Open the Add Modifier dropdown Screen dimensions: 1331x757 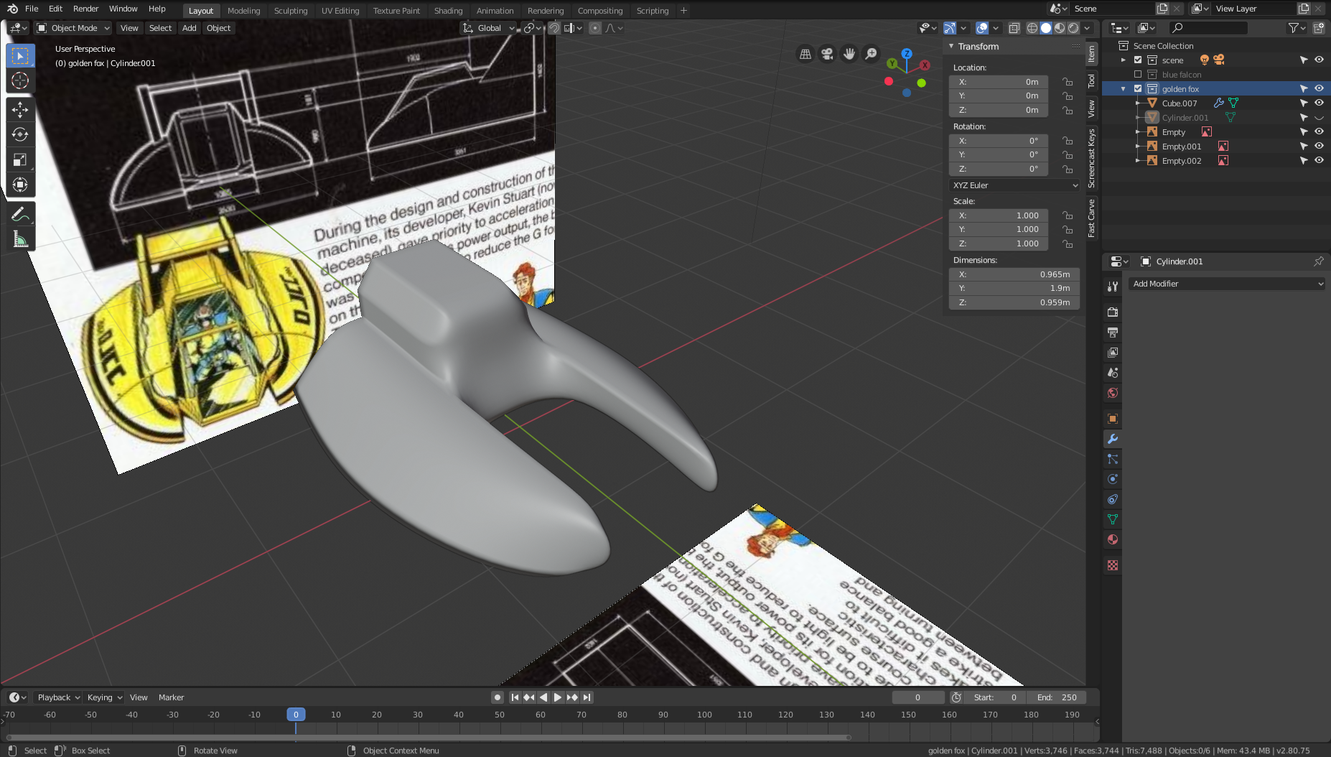1227,284
